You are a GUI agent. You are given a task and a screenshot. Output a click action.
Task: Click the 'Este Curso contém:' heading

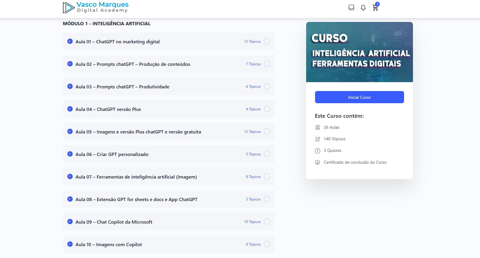point(339,116)
